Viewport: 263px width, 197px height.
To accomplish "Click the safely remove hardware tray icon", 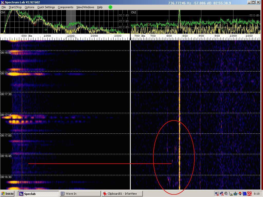I will point(231,194).
